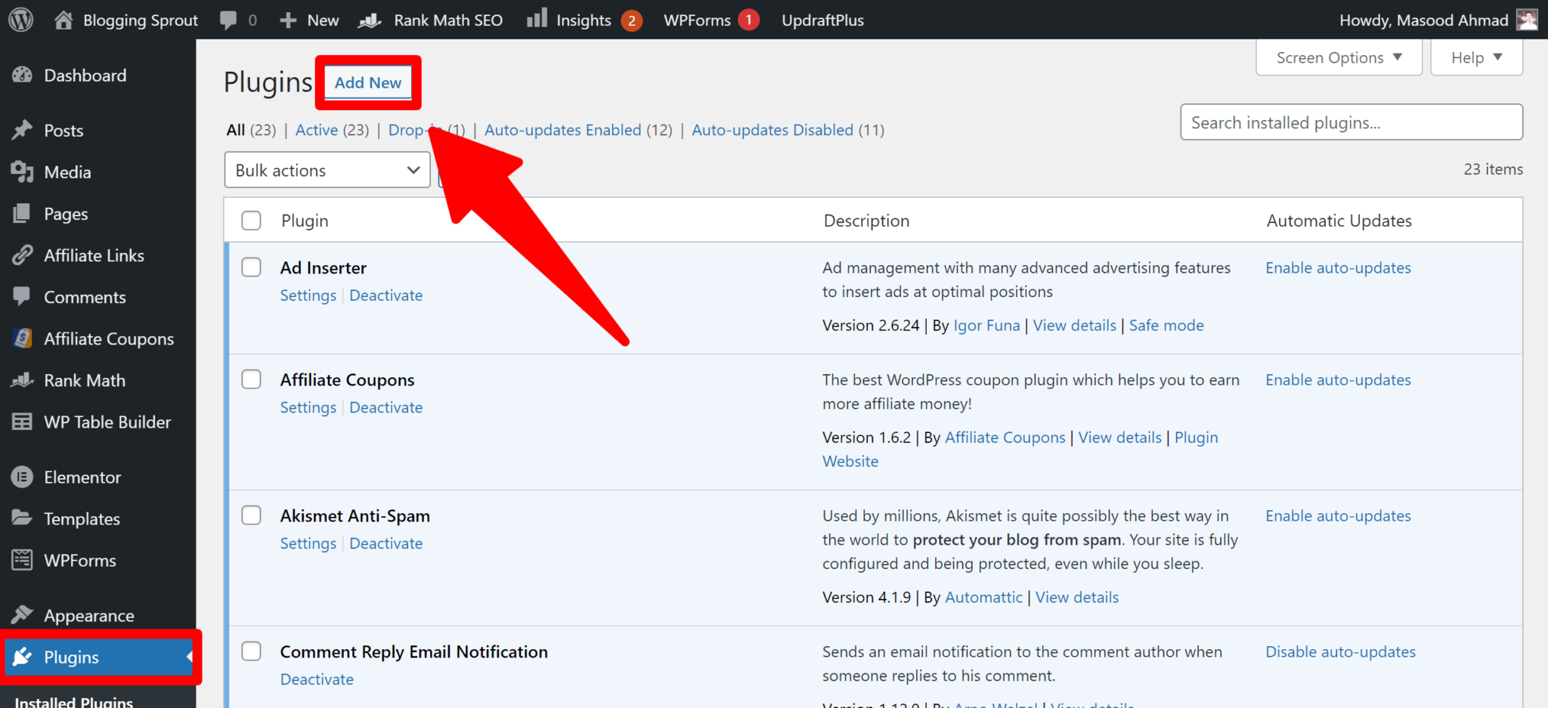This screenshot has width=1548, height=708.
Task: Check the Affiliate Coupons plugin checkbox
Action: click(251, 379)
